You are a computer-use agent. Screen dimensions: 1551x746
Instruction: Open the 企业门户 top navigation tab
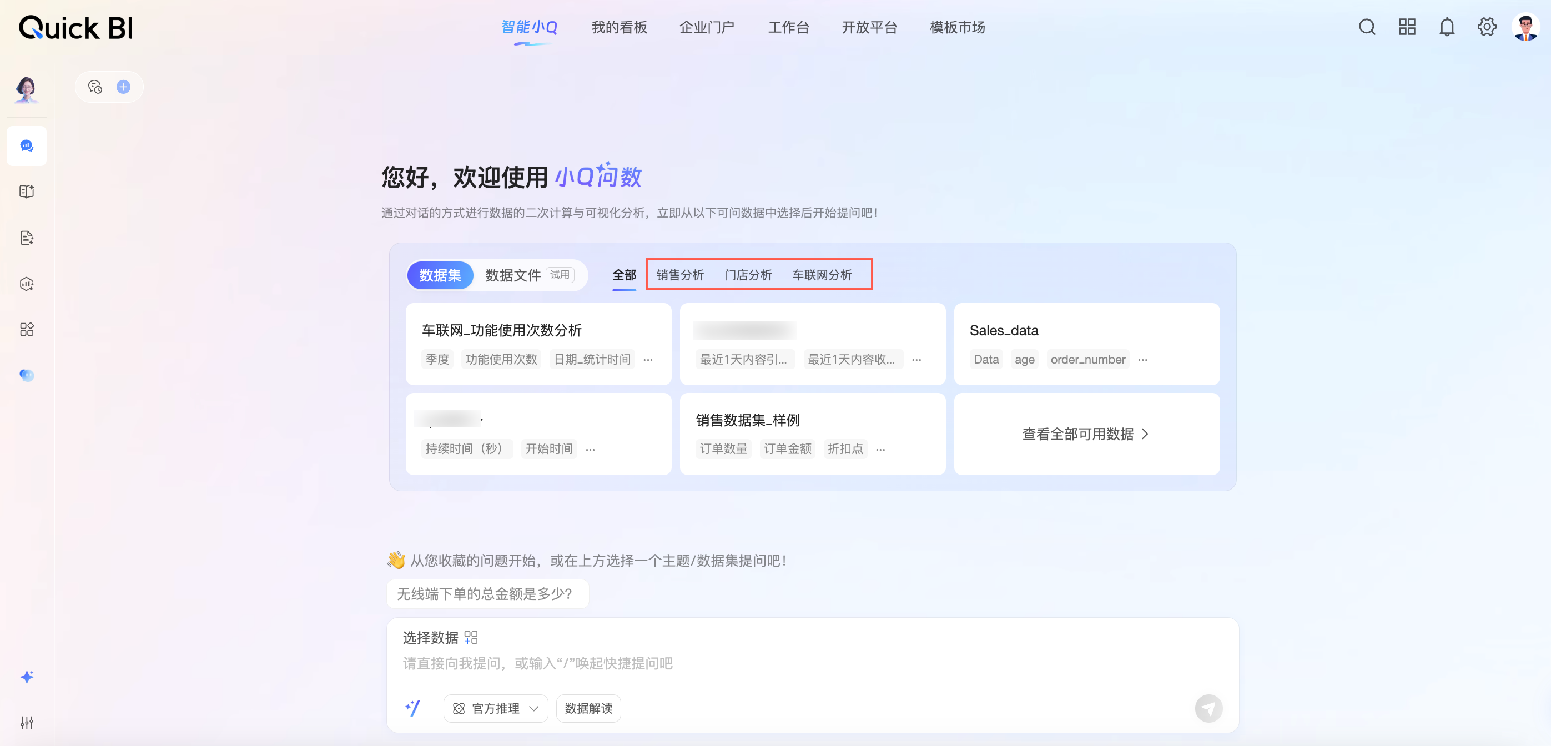point(707,27)
